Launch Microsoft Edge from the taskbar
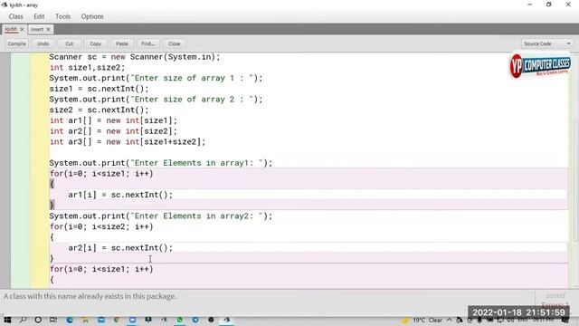579x326 pixels. pos(70,320)
